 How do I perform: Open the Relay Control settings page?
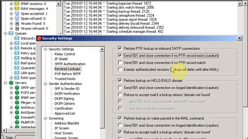[65, 54]
